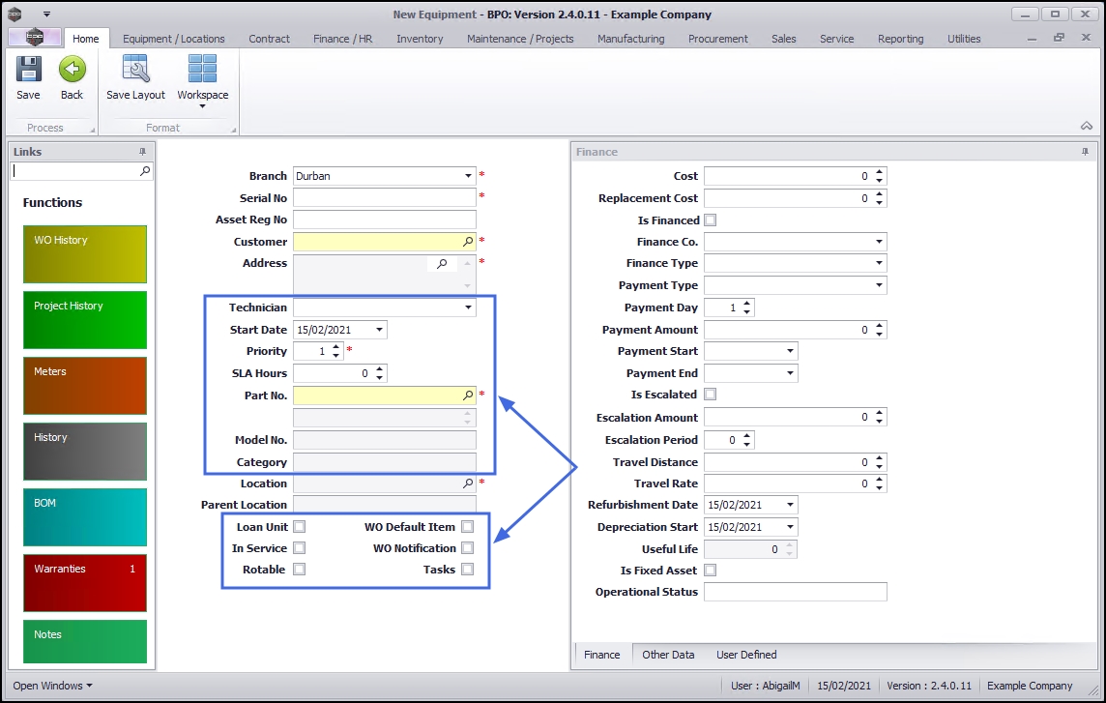
Task: Switch to the Contract ribbon tab
Action: [269, 39]
